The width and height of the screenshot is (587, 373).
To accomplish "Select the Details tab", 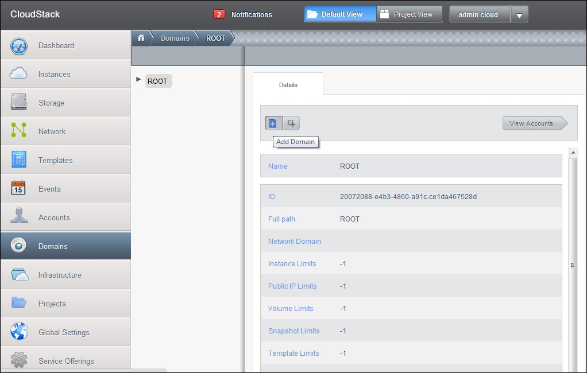I will pos(288,85).
